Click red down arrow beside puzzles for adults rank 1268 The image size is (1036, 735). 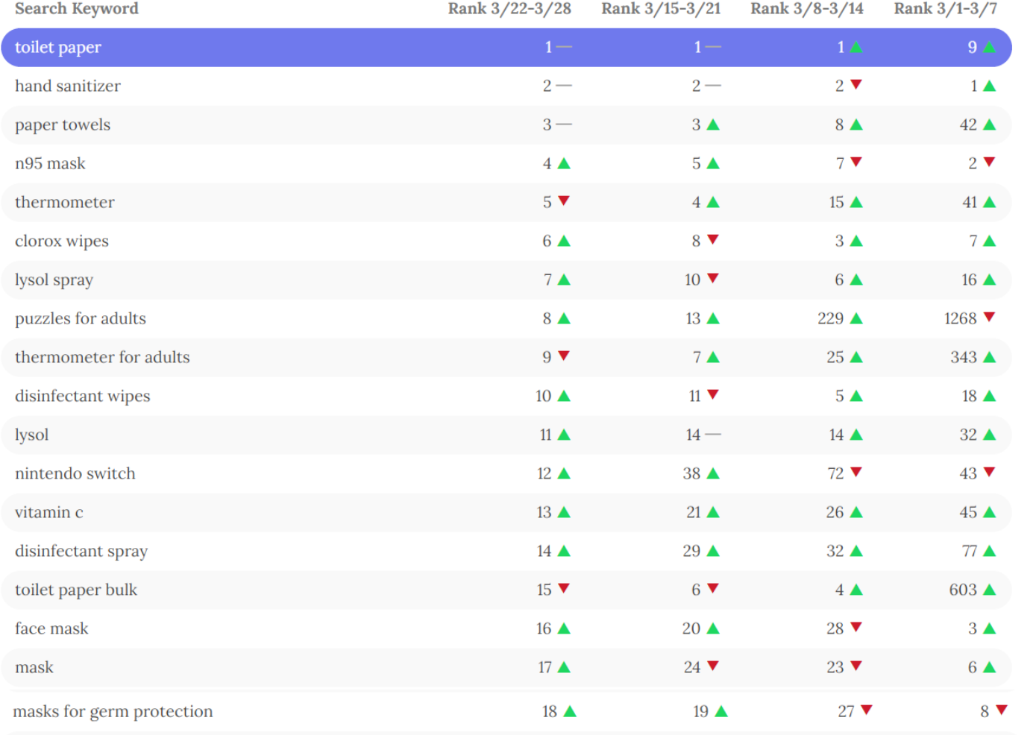(x=989, y=317)
